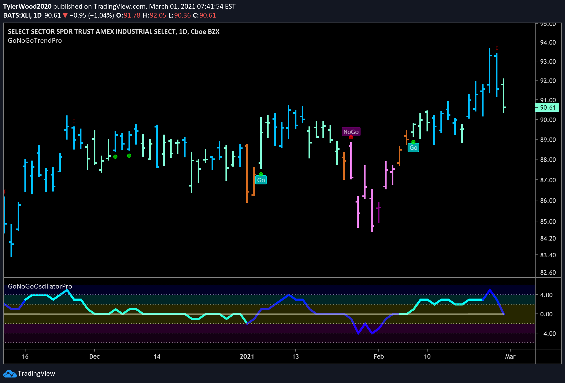Click the 93.00 price axis label
Viewport: 565px width, 383px height.
(548, 61)
